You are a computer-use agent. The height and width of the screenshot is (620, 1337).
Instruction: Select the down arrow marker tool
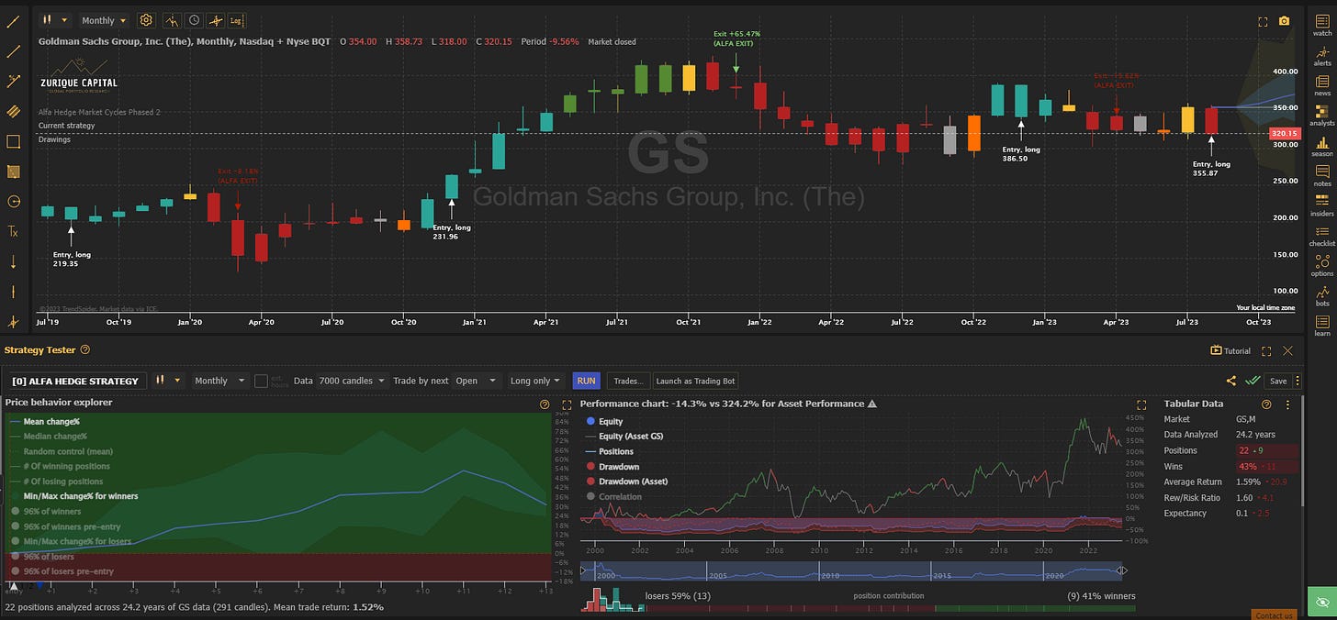point(13,262)
